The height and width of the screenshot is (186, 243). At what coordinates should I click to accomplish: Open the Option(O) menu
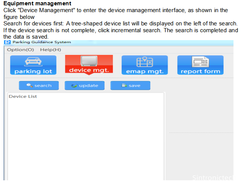[21, 50]
